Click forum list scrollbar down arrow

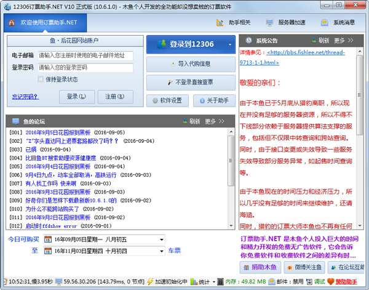coord(231,226)
